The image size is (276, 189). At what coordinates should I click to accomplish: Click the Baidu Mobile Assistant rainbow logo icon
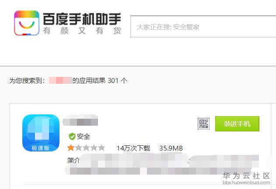pos(27,23)
